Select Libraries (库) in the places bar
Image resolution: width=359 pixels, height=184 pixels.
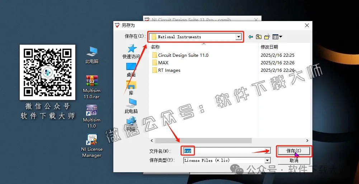click(x=131, y=88)
